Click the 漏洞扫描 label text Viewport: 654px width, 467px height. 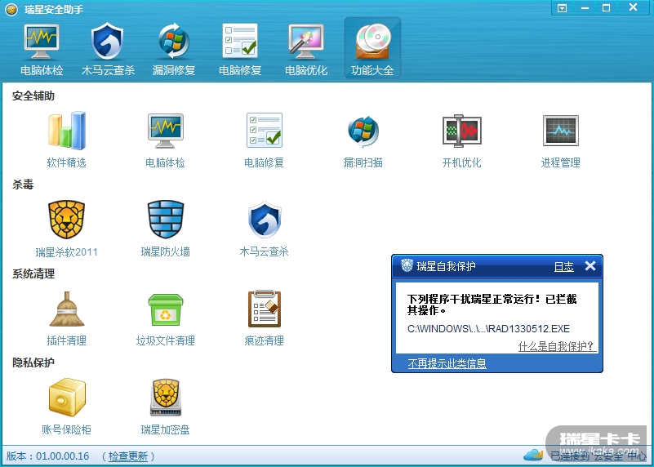pos(363,162)
